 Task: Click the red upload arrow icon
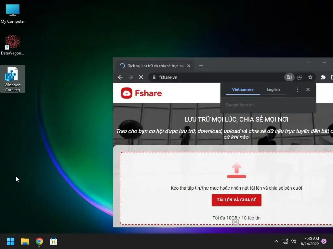[236, 171]
